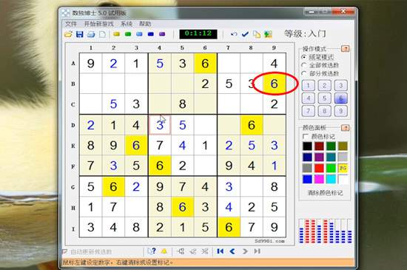
Task: Open the 开始新游戏 menu
Action: tap(98, 24)
